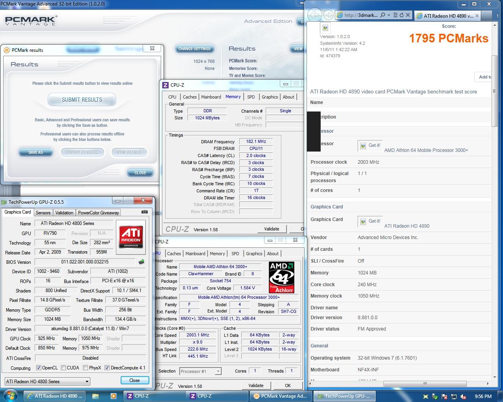This screenshot has height=402, width=503.
Task: Toggle compatibility view icon in the address bar
Action: point(395,15)
